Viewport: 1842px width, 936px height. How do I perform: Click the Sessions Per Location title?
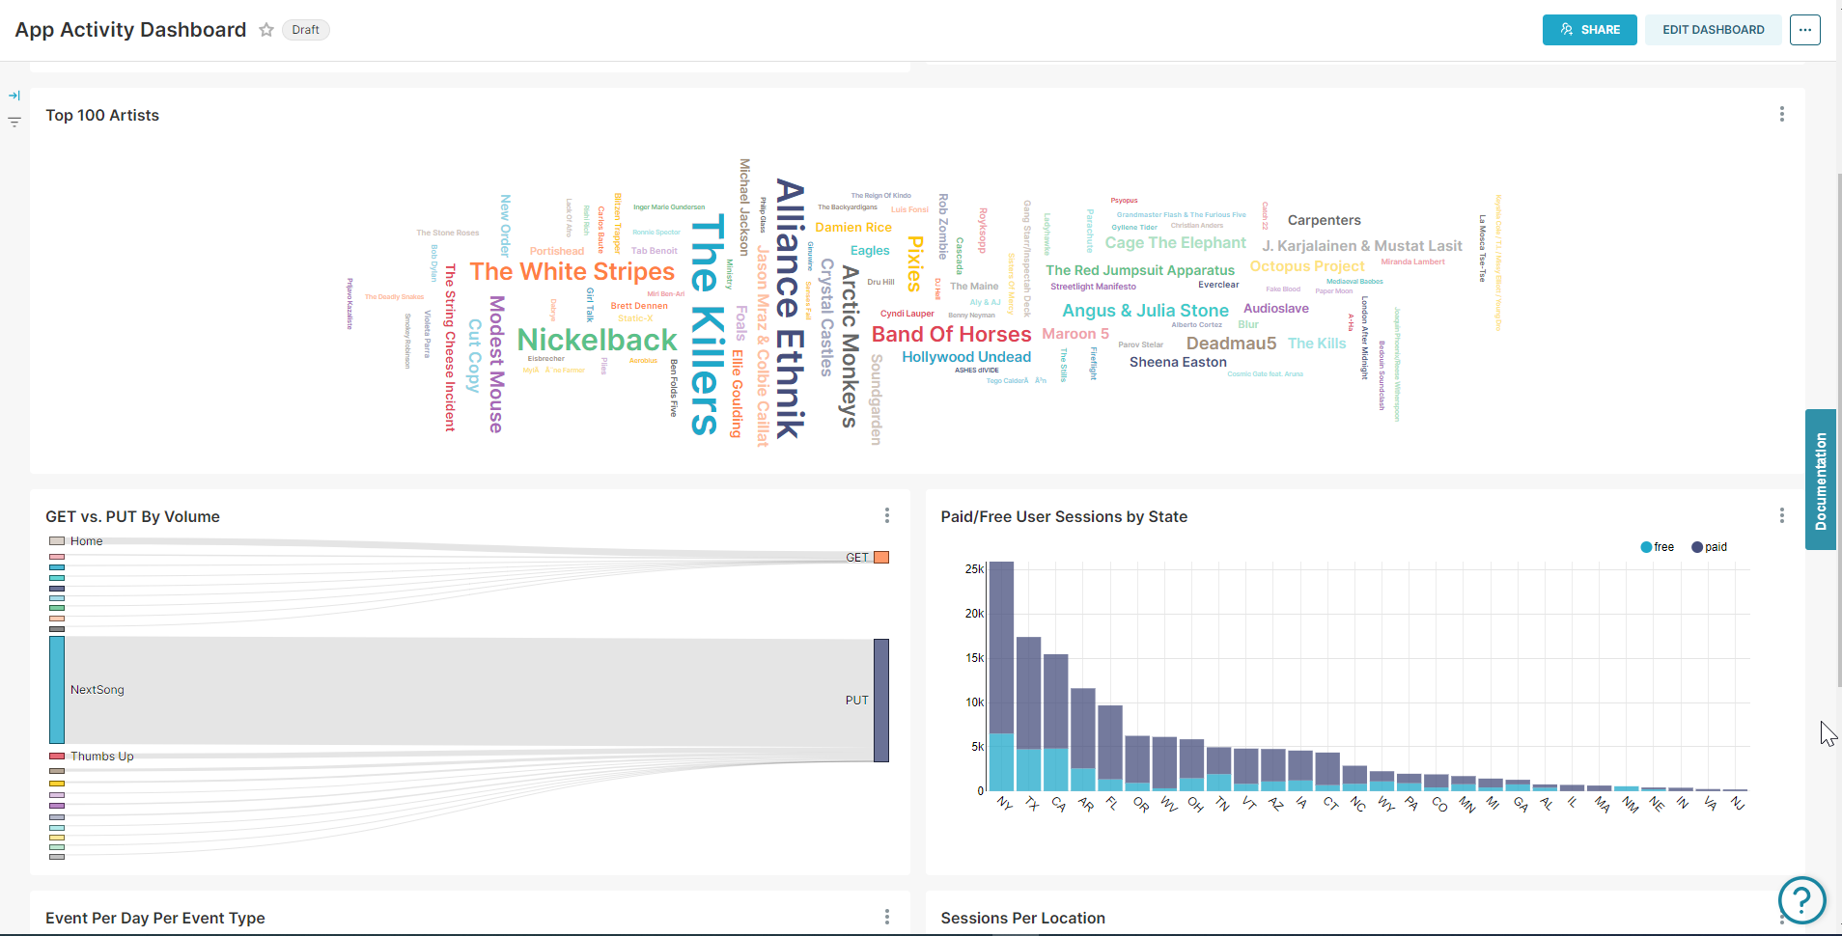(x=1022, y=918)
